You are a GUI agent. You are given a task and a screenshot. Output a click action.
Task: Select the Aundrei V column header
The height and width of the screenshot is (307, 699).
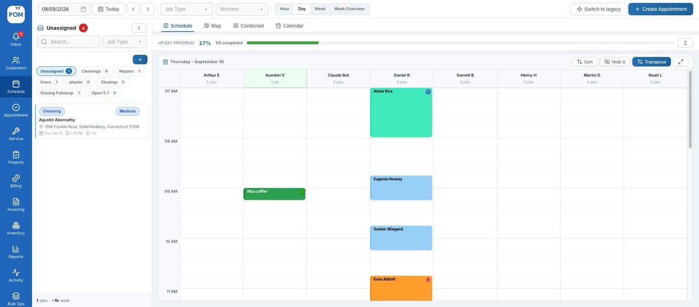(275, 78)
